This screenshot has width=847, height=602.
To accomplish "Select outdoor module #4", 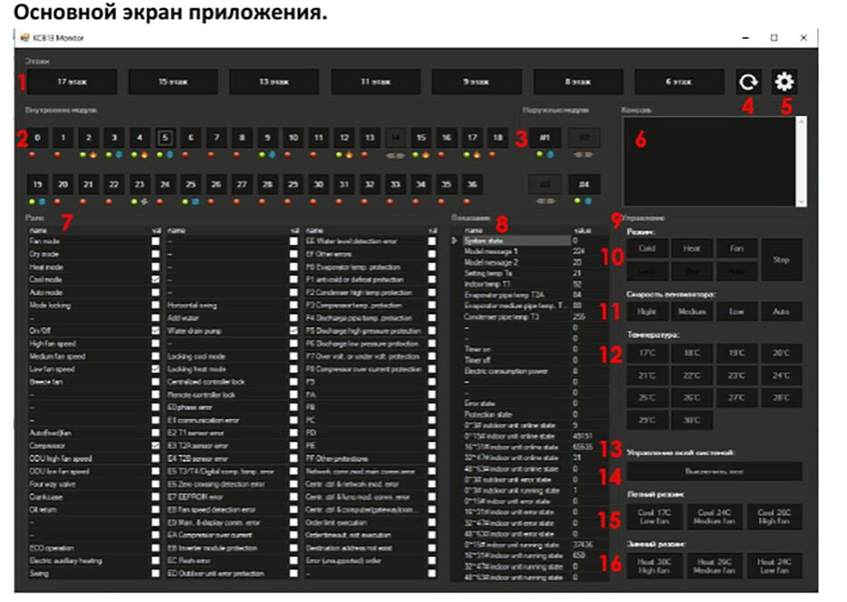I will [584, 185].
